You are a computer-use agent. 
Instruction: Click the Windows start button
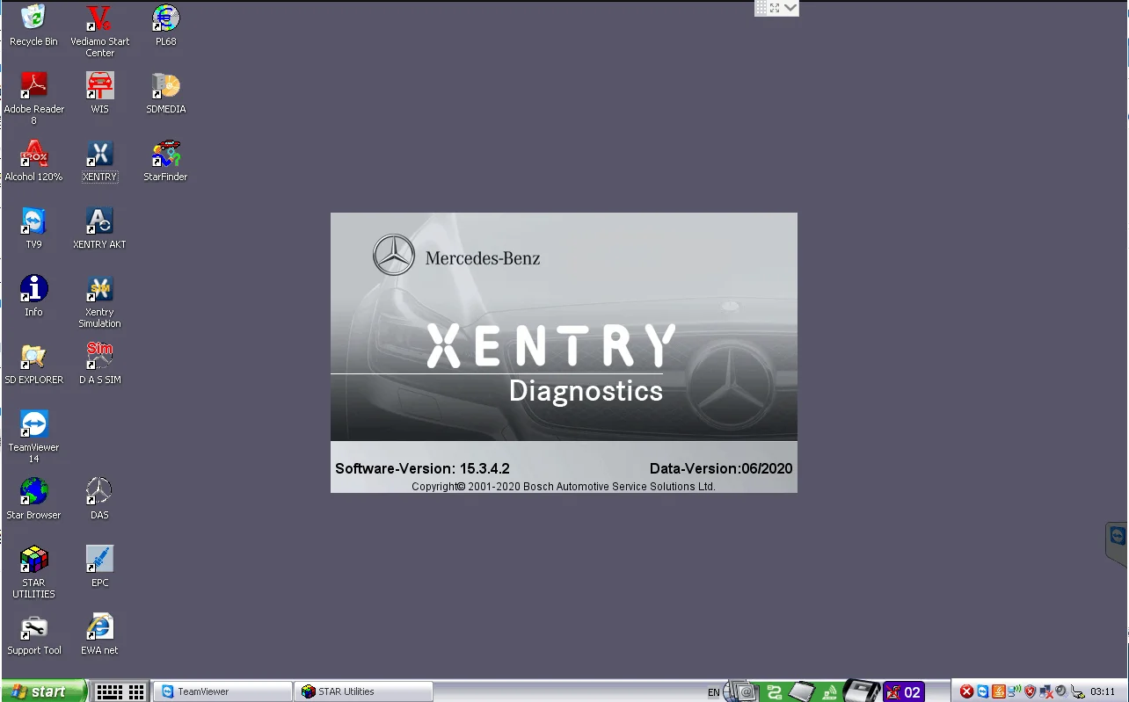point(44,691)
